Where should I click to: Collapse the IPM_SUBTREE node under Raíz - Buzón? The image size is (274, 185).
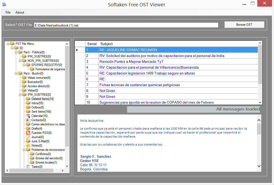pos(20,95)
